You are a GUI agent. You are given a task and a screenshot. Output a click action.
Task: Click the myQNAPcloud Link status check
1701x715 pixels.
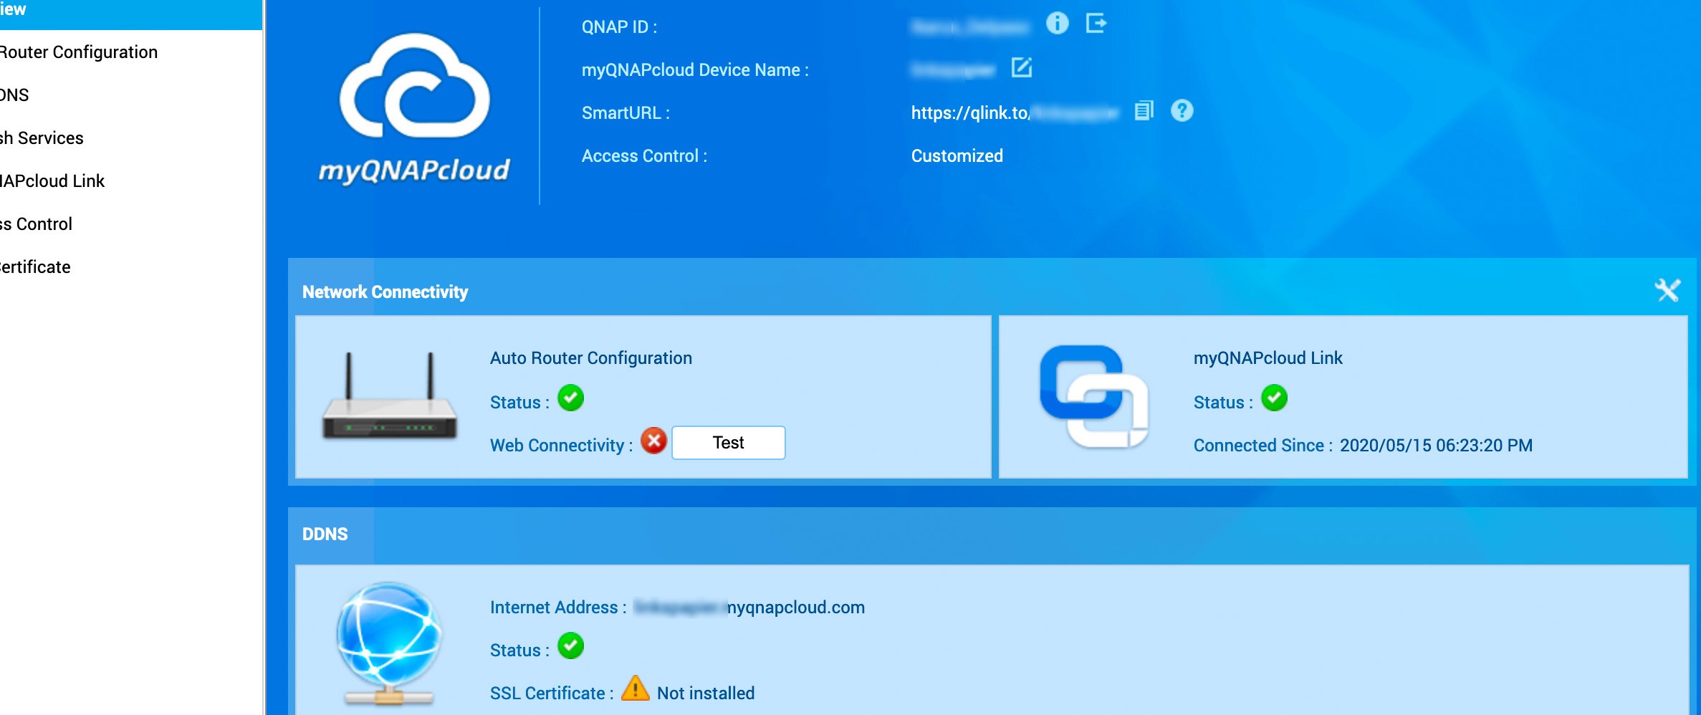pyautogui.click(x=1274, y=398)
